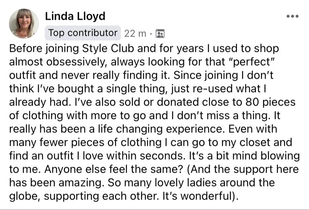Open Linda Lloyd's profile picture
309x210 pixels.
point(24,24)
